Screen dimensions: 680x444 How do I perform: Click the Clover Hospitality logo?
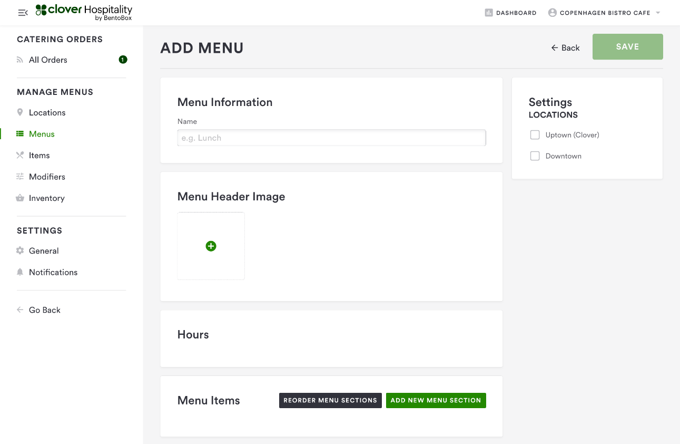click(84, 12)
